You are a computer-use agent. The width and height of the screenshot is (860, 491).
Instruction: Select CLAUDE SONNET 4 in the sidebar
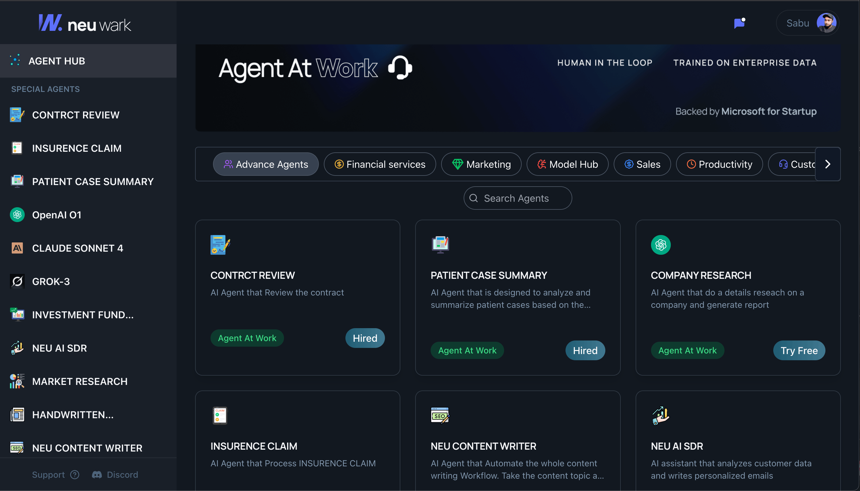[77, 248]
